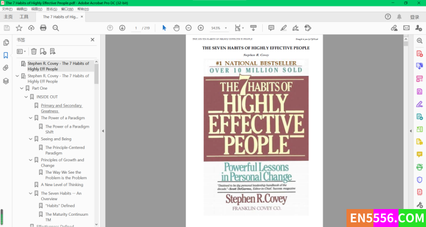Jump to "Habits" Defined bookmark
This screenshot has height=227, width=426.
click(x=60, y=206)
